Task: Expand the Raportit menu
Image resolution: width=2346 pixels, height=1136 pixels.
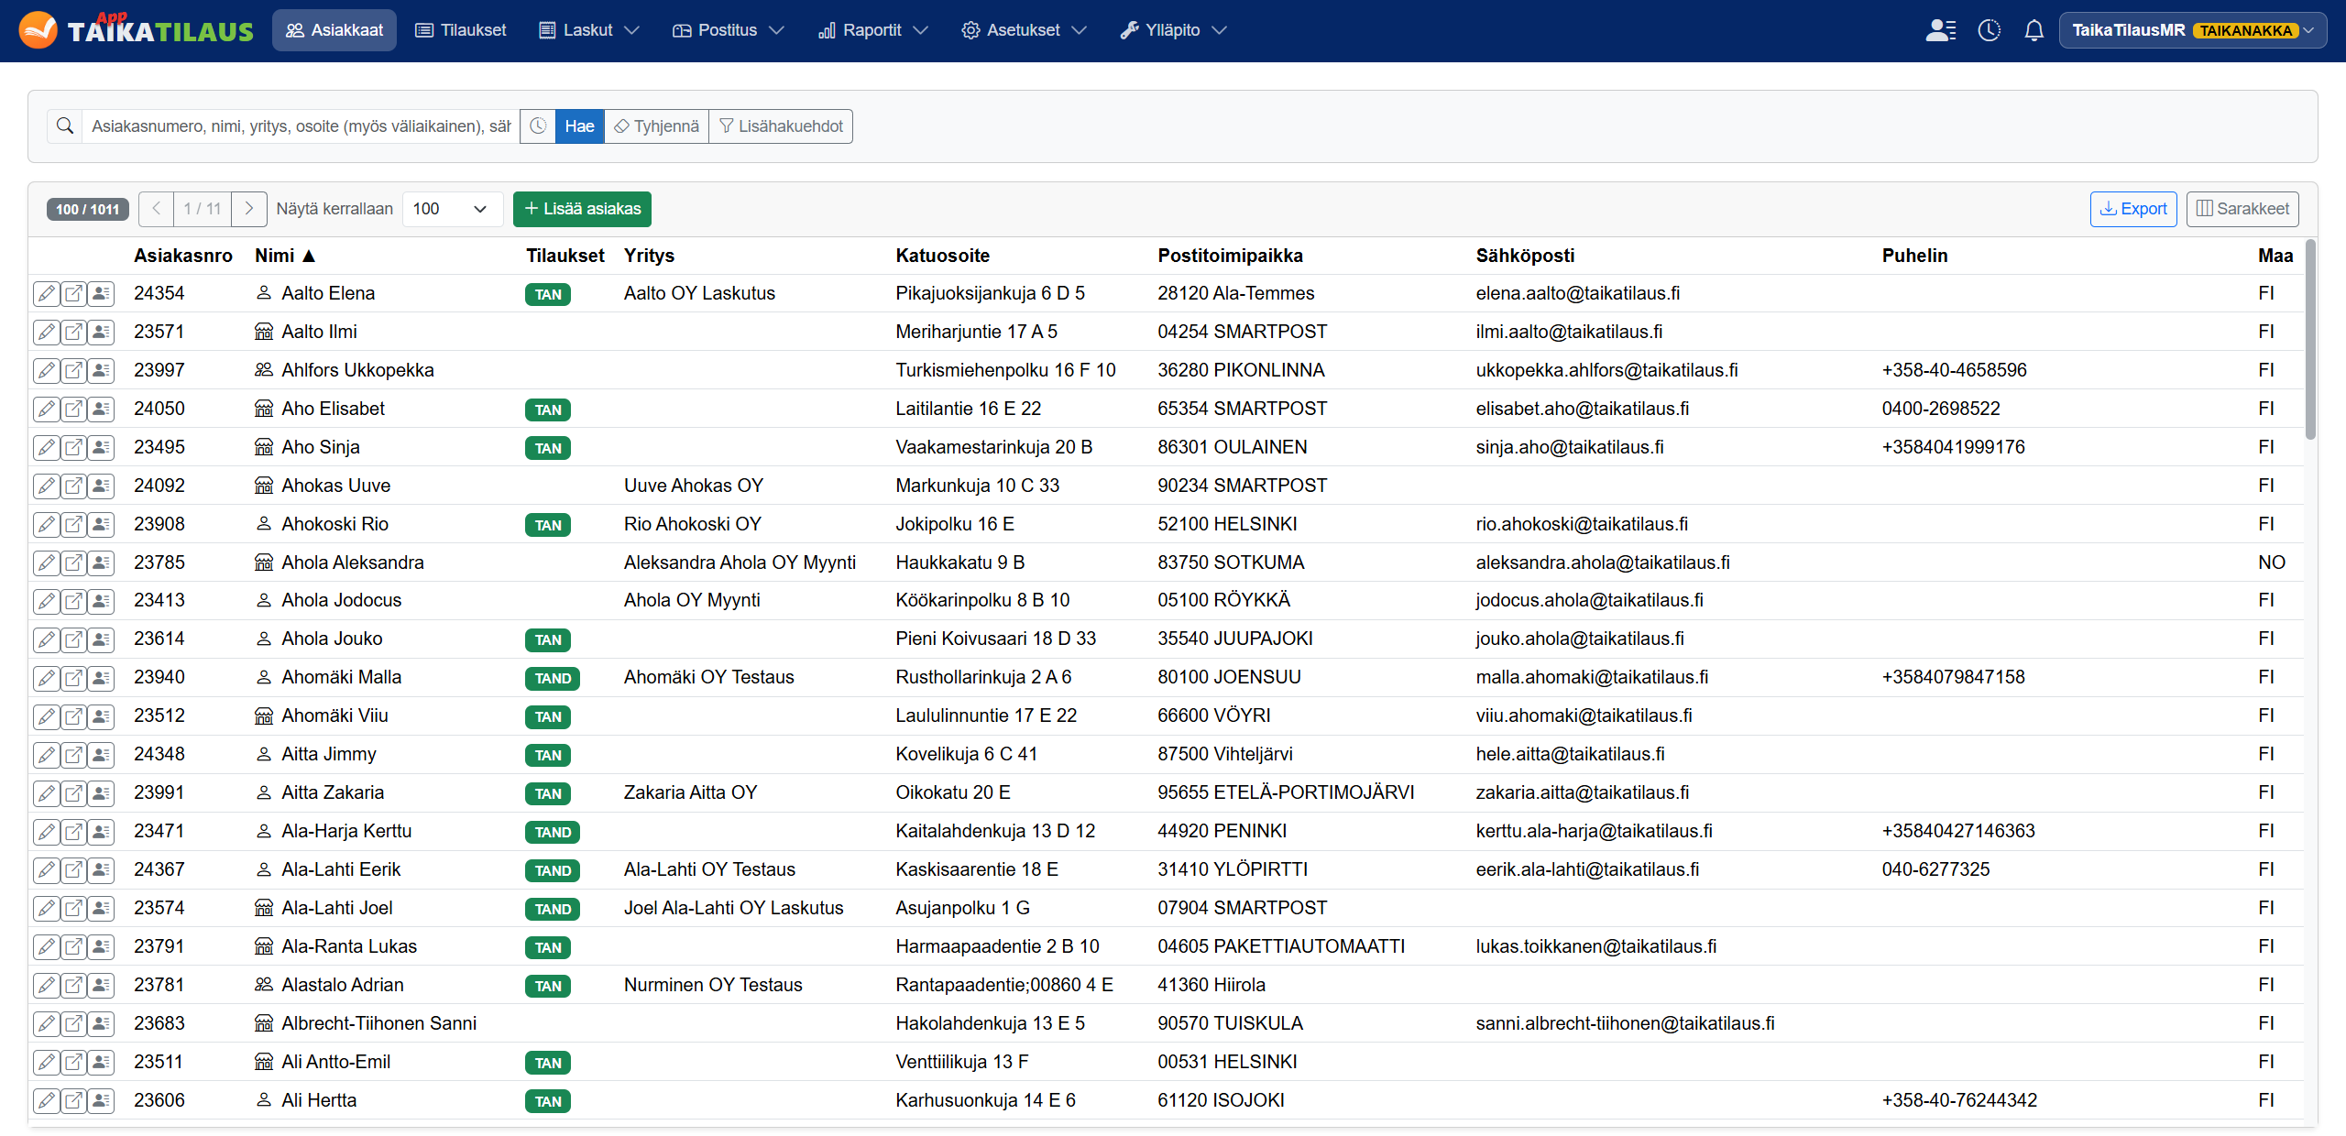Action: pos(873,30)
